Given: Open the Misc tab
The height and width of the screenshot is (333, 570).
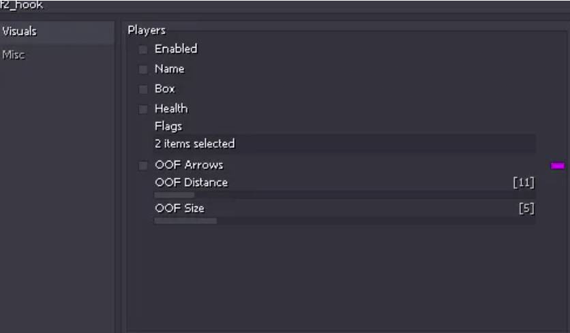Looking at the screenshot, I should tap(14, 54).
